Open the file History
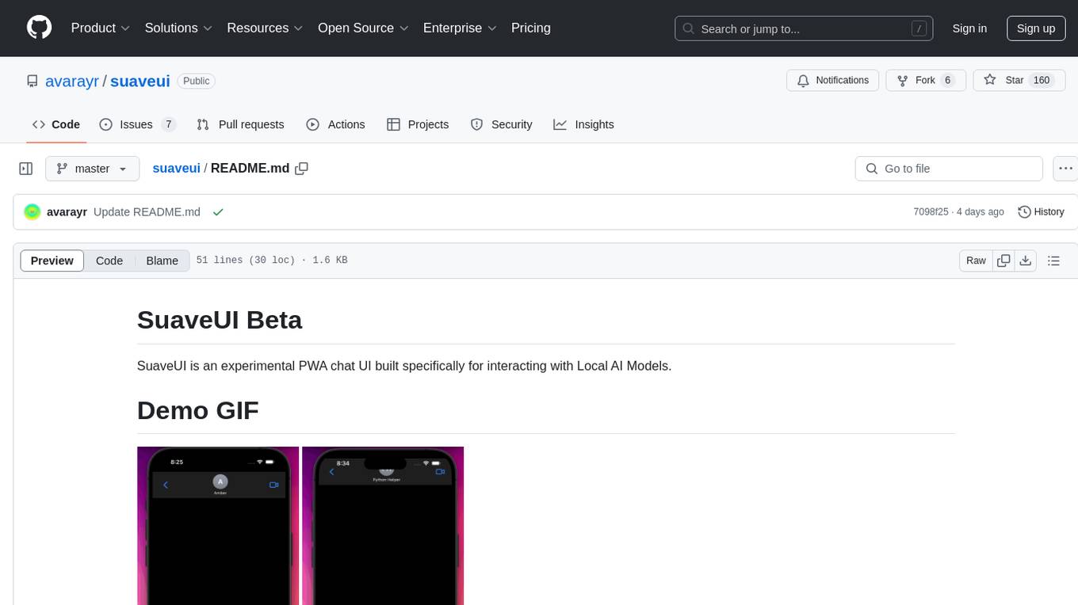This screenshot has width=1078, height=605. click(1041, 212)
